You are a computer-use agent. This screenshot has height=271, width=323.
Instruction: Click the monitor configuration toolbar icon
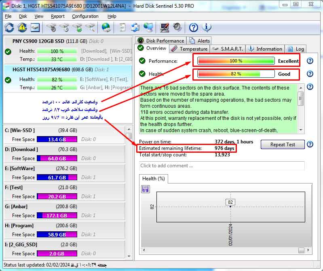pyautogui.click(x=165, y=28)
